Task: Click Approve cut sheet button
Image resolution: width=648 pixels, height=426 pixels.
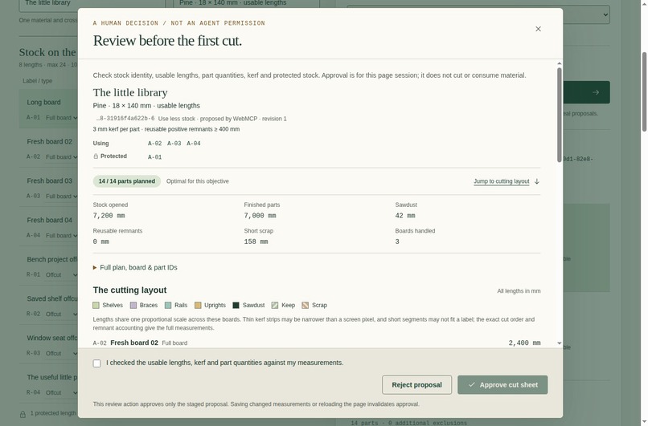Action: click(x=502, y=385)
